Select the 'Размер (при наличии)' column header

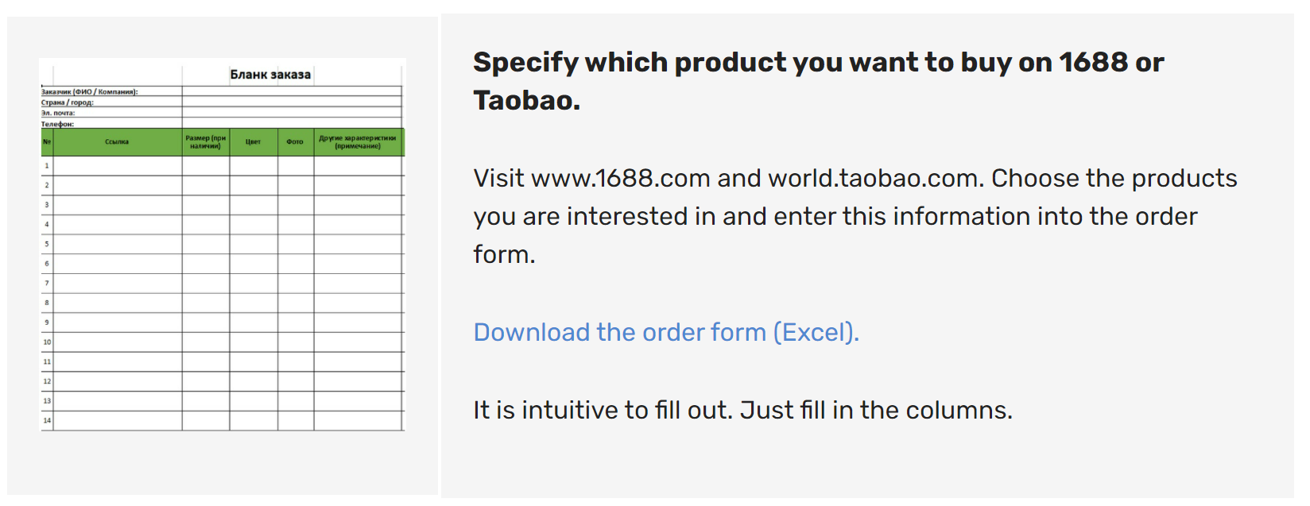coord(206,142)
